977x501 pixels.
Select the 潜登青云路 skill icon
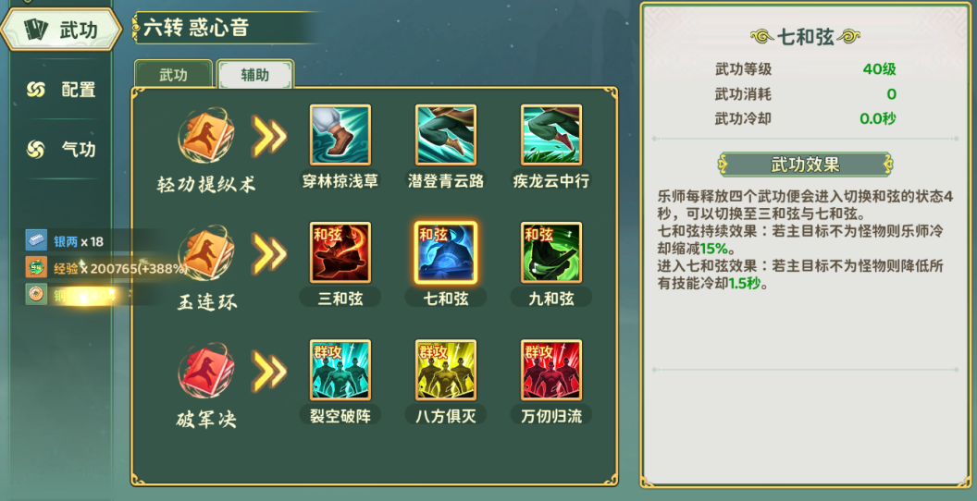(x=446, y=134)
